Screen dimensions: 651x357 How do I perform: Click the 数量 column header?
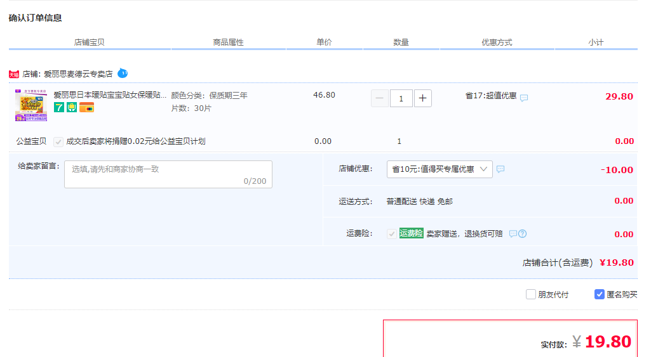coord(401,42)
